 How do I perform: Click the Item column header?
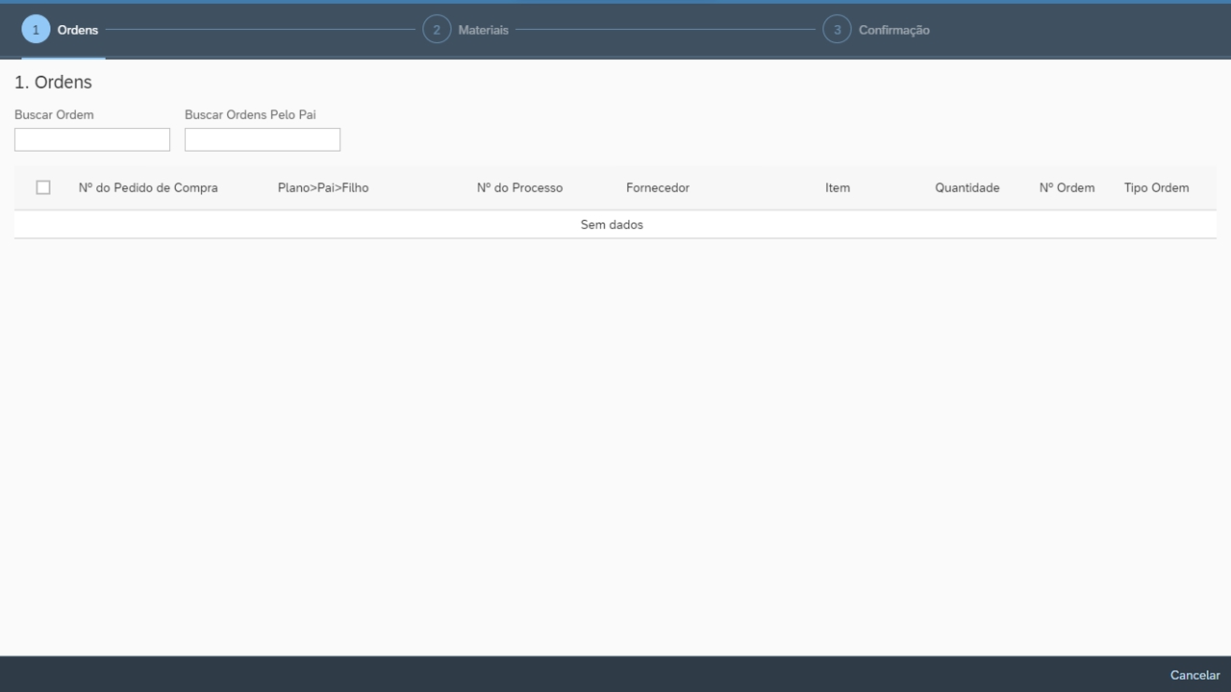[838, 187]
